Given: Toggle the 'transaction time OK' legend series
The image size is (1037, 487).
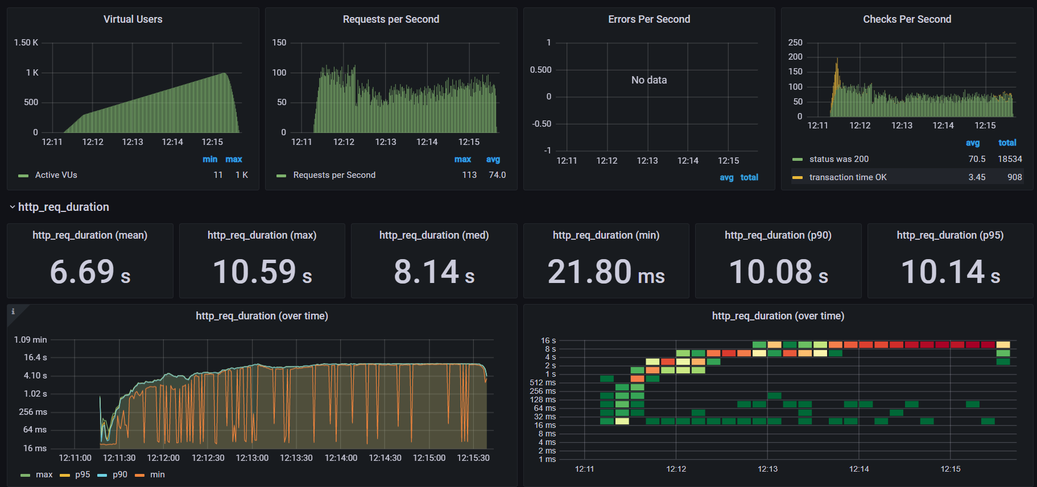Looking at the screenshot, I should [848, 177].
